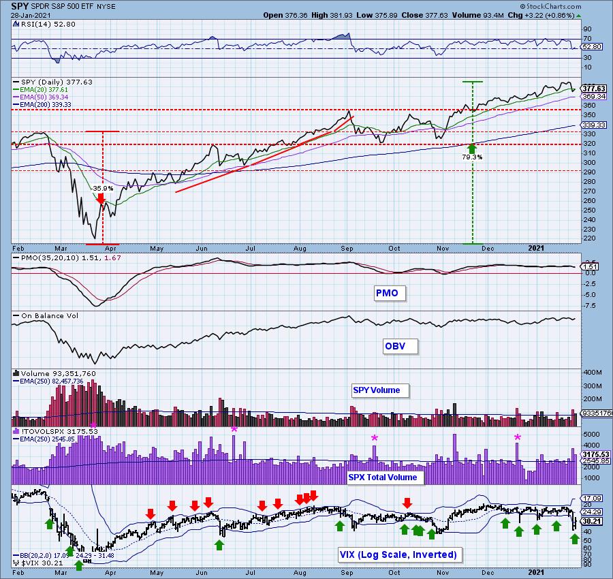Click the 52.80 RSI axis value tag
The image size is (613, 579).
coord(591,46)
